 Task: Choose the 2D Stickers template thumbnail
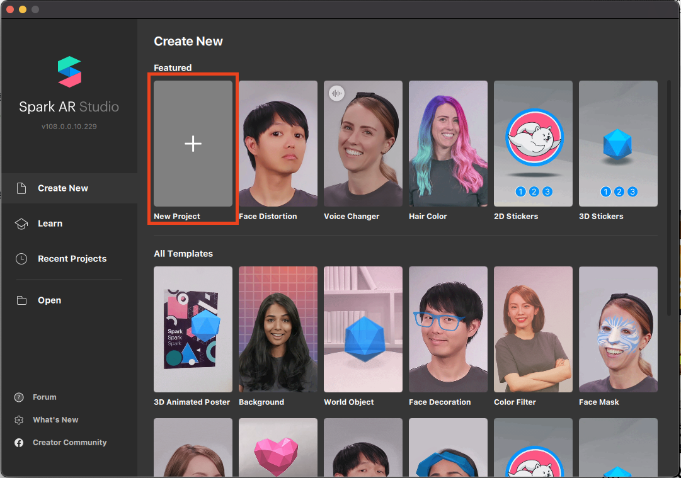point(533,144)
